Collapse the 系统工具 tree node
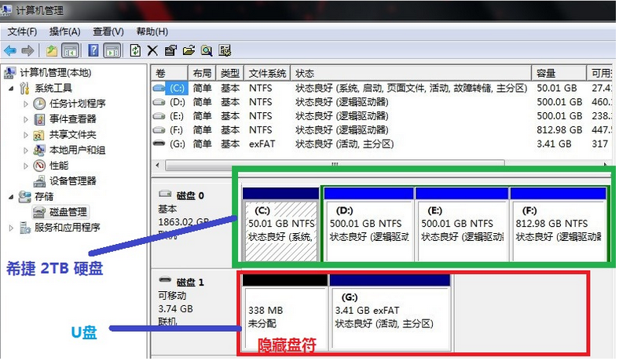619x361 pixels. [x=12, y=89]
